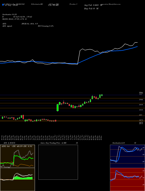The image size is (145, 191).
Task: Open the empty intraday trading price panel
Action: [58, 162]
